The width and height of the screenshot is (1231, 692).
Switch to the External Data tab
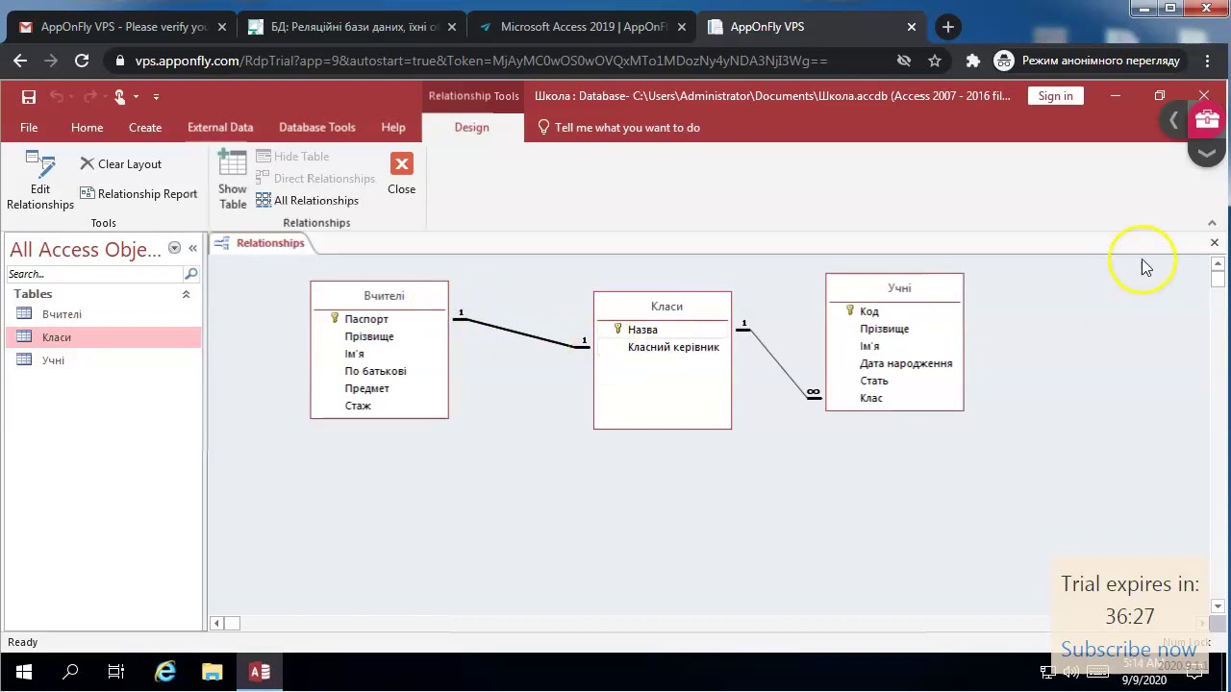220,127
